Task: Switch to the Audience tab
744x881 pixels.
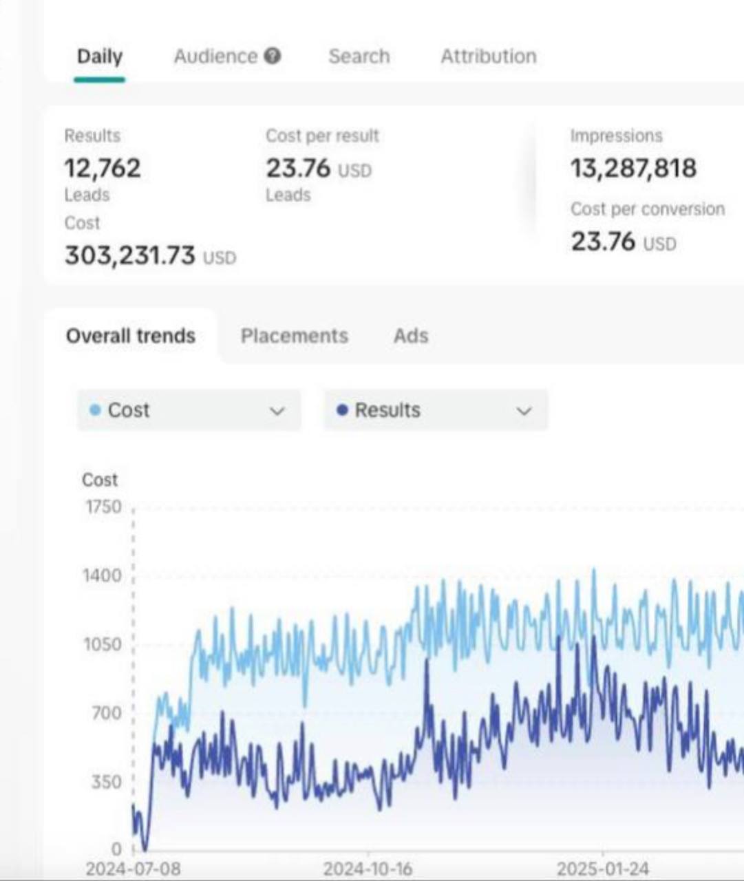Action: [x=215, y=56]
